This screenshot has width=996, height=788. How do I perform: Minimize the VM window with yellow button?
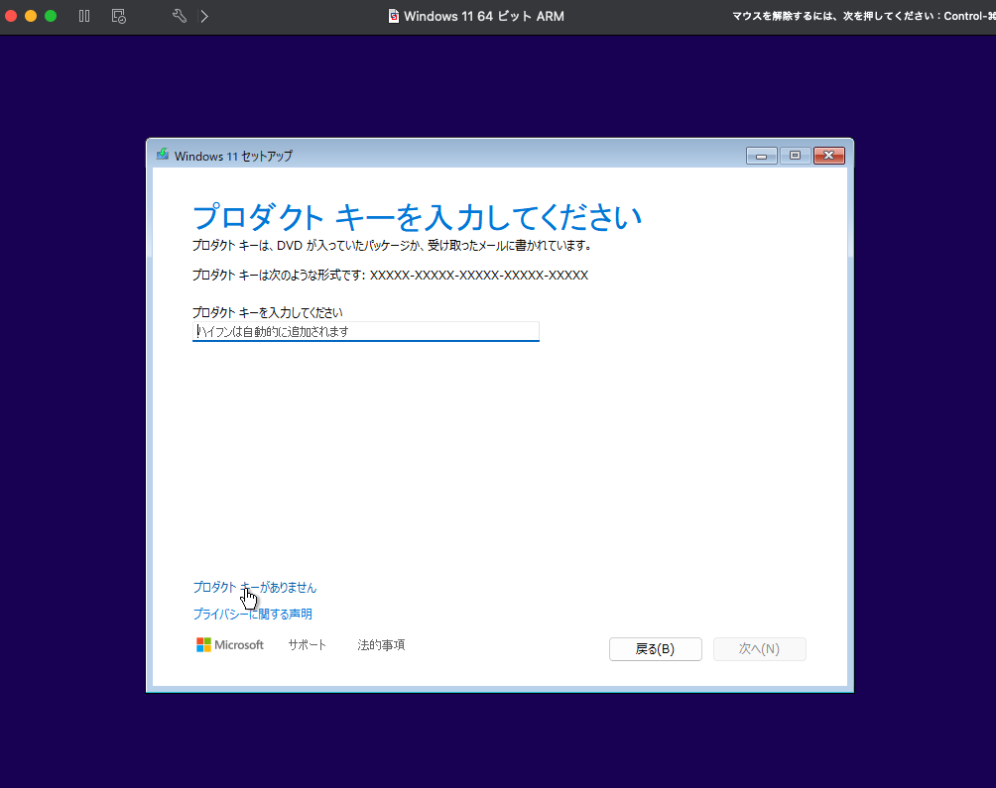point(31,16)
